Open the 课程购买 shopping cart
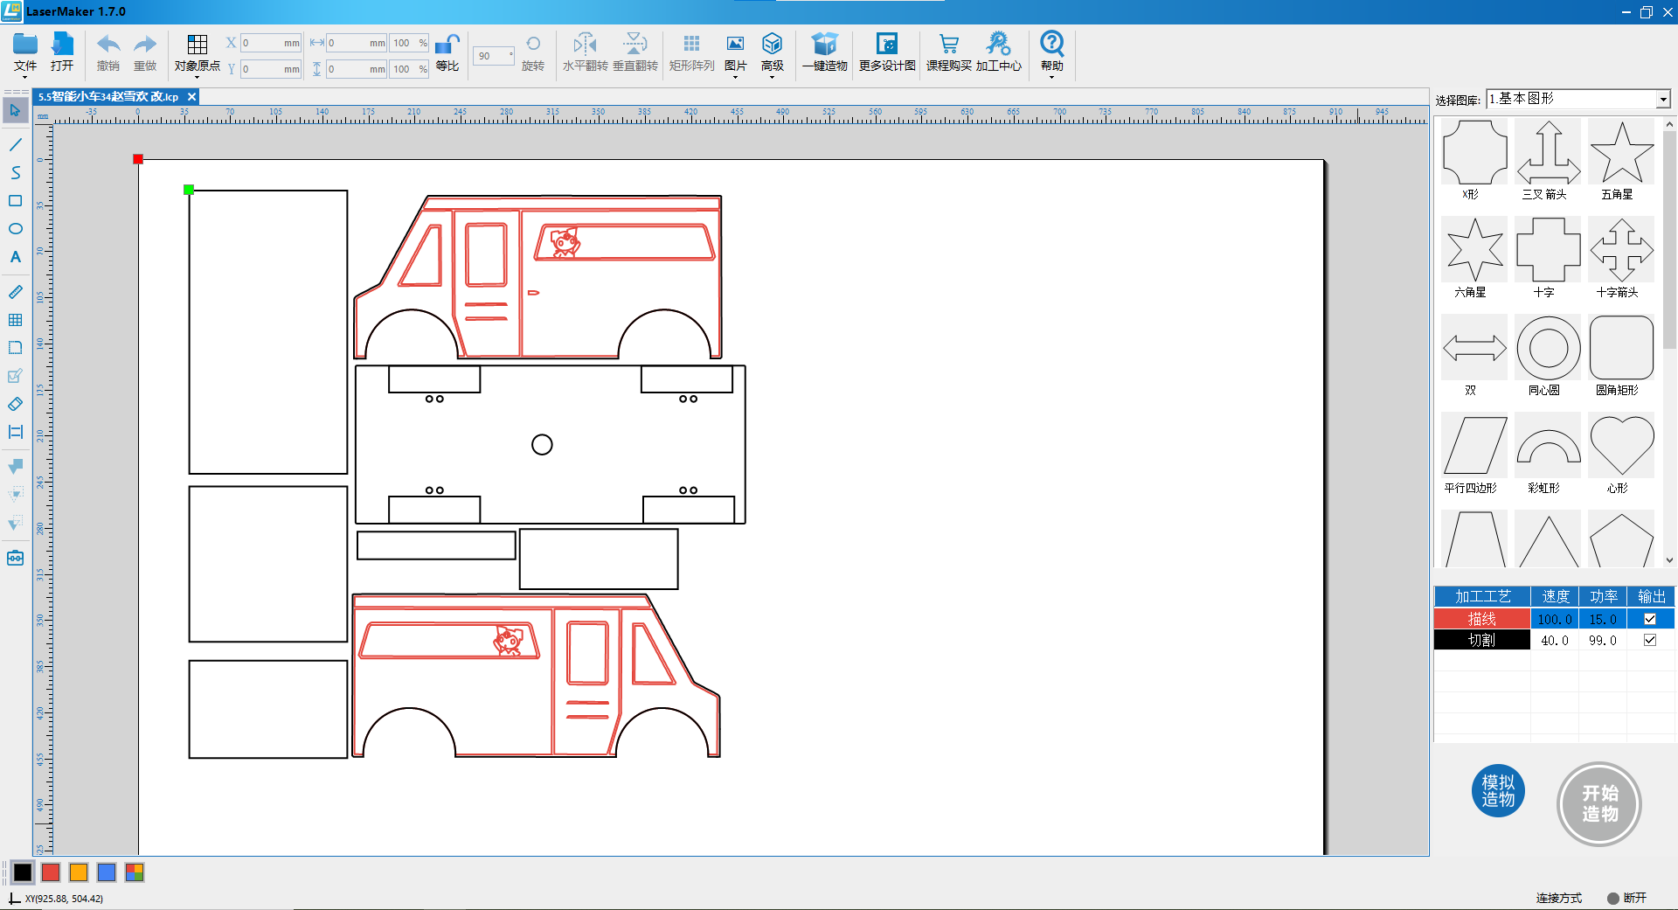 pyautogui.click(x=949, y=52)
